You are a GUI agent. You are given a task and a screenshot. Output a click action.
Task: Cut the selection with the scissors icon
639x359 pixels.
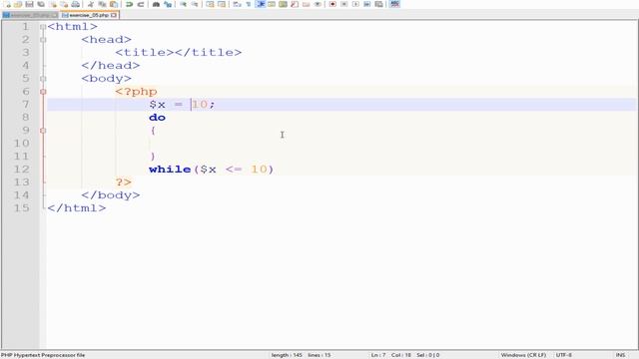point(91,4)
